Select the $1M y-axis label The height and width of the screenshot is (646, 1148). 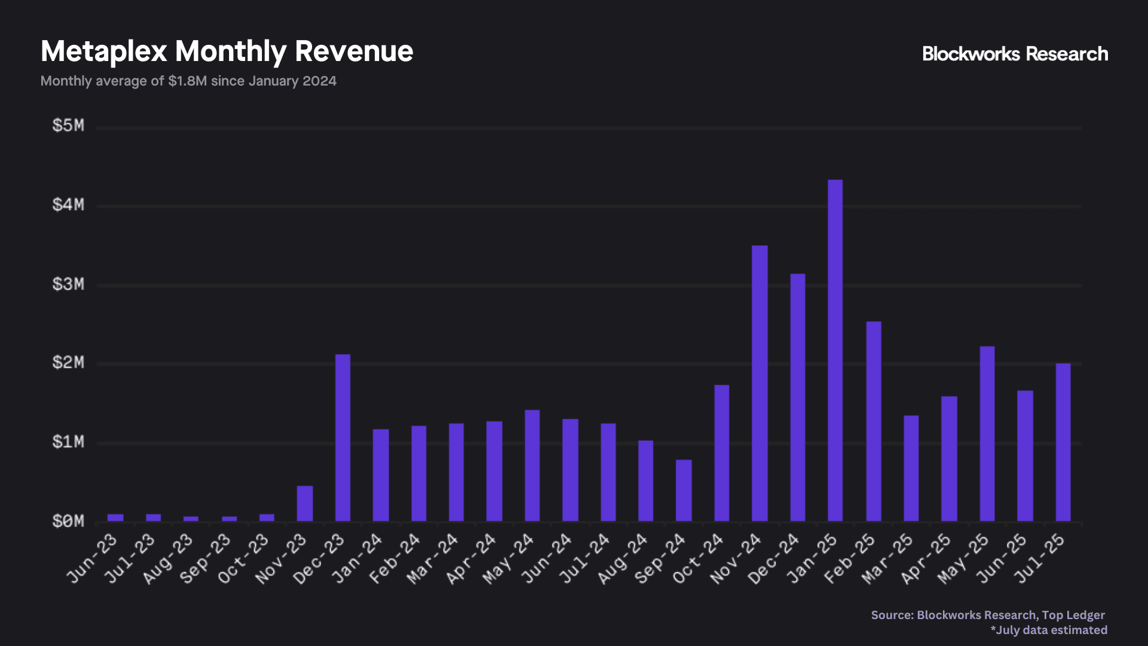click(x=68, y=442)
